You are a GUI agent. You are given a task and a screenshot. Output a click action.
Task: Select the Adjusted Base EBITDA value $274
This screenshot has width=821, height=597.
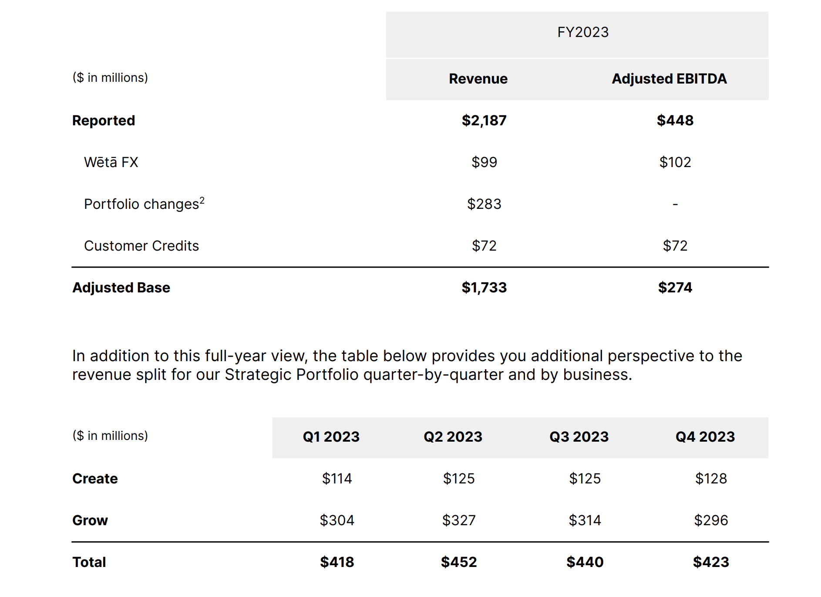(675, 288)
